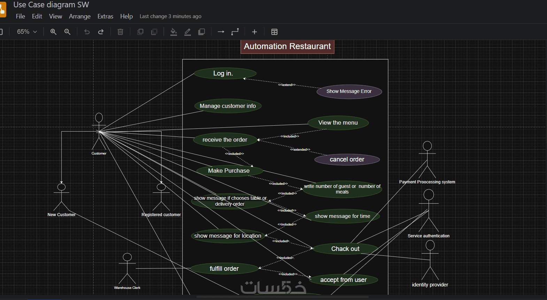Screen dimensions: 547x300
Task: Send selection to back
Action: click(154, 32)
